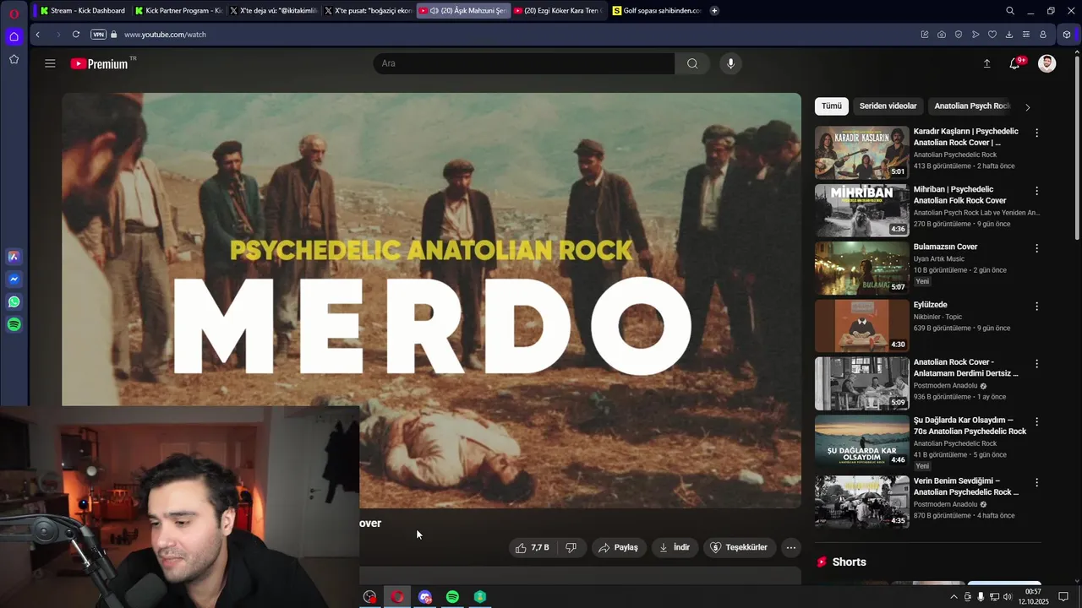Open Aria AI in Opera sidebar
This screenshot has height=608, width=1082.
coord(14,257)
